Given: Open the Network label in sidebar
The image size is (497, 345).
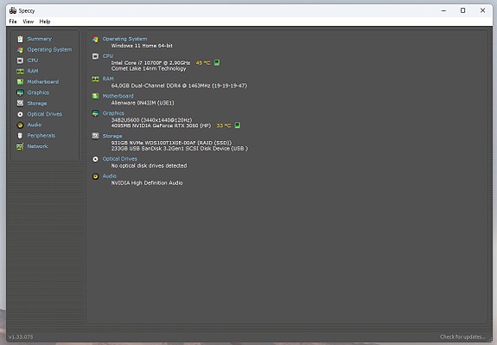Looking at the screenshot, I should coord(37,146).
